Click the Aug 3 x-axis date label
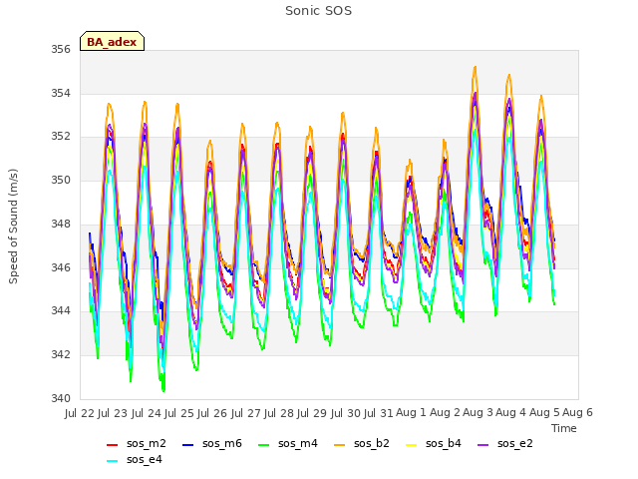 point(478,413)
